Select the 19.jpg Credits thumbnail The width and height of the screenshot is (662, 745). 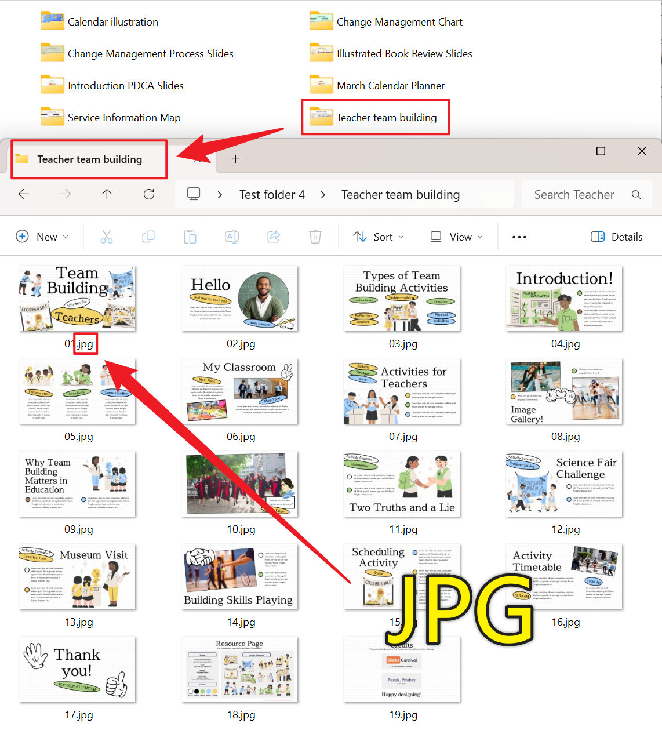pyautogui.click(x=402, y=670)
